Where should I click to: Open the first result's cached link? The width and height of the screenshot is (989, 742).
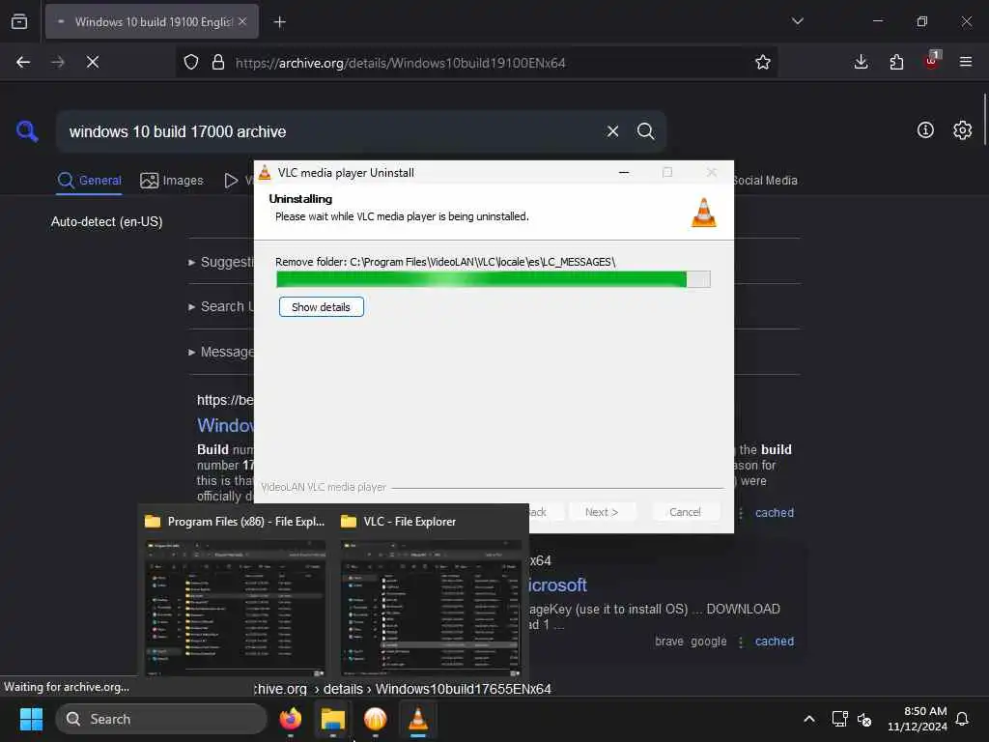tap(775, 512)
